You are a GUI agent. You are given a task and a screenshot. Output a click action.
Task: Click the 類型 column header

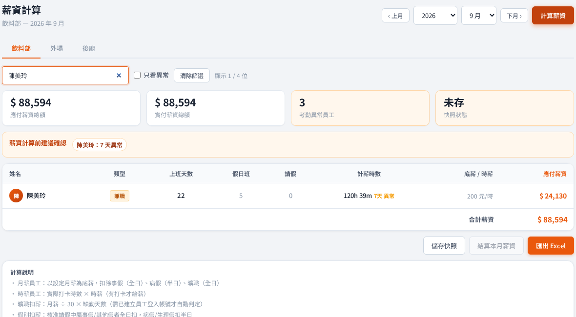[x=120, y=174]
